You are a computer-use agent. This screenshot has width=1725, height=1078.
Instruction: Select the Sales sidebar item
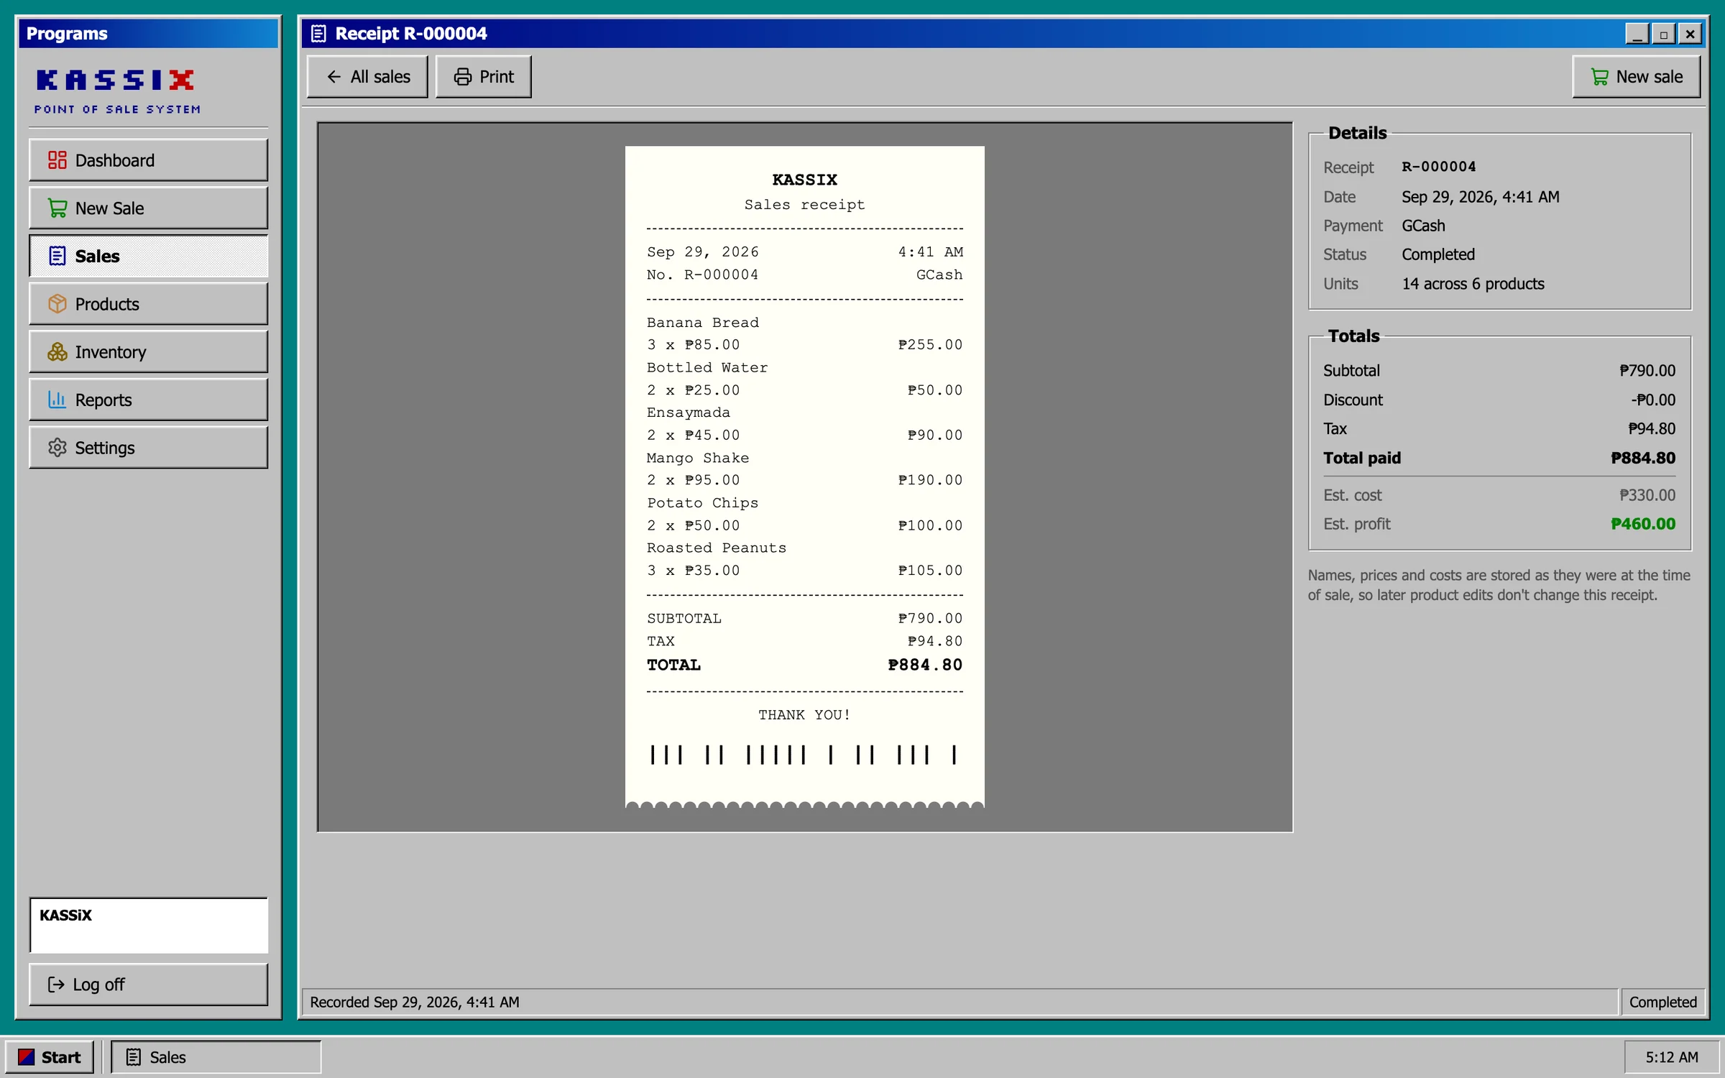(x=148, y=256)
